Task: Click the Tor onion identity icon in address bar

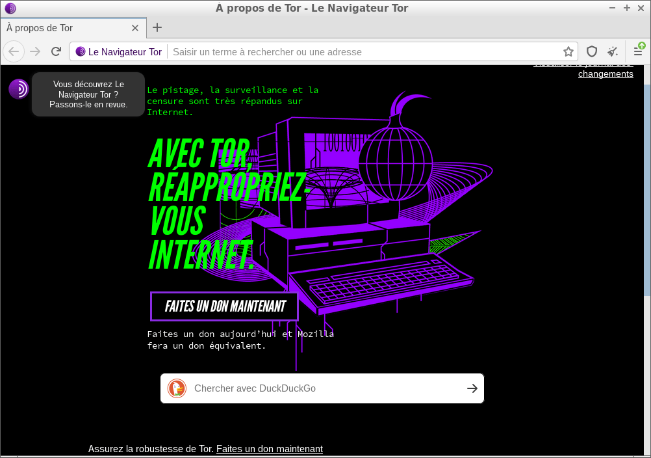Action: tap(81, 51)
